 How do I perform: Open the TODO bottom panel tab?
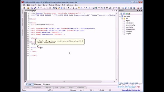pos(27,88)
